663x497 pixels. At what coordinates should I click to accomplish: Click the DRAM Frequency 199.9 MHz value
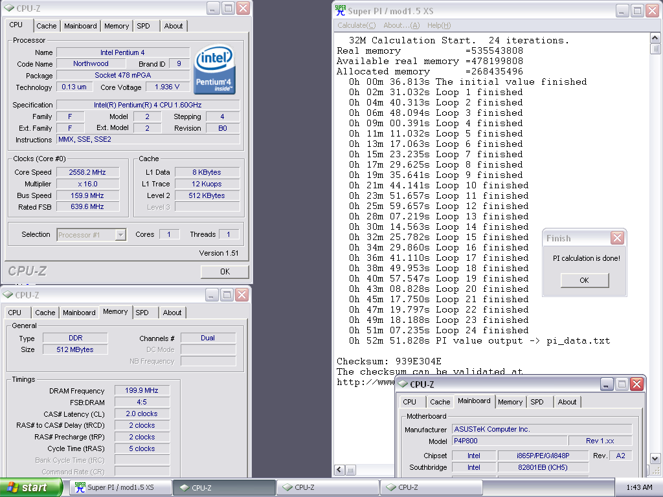(x=142, y=390)
